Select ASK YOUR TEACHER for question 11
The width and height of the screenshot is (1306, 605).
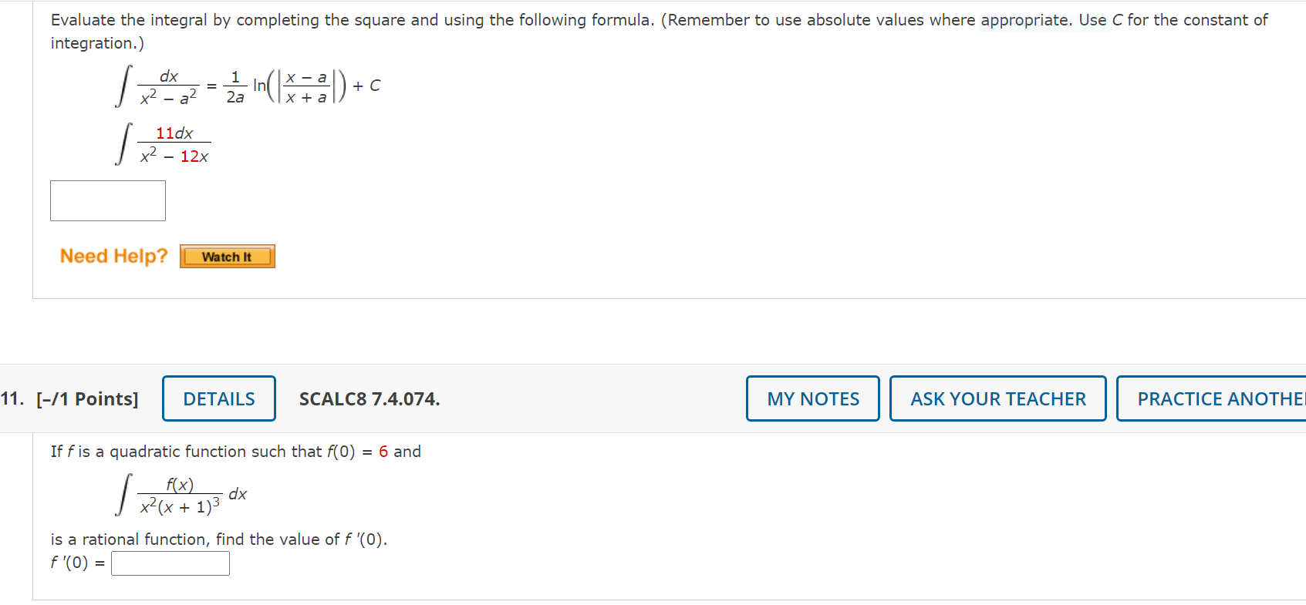(x=997, y=398)
